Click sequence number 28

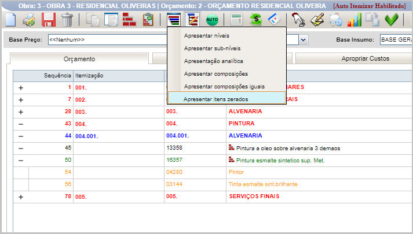[x=68, y=112]
